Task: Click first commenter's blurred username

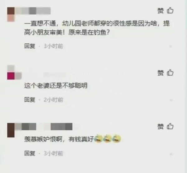Action: click(x=32, y=11)
